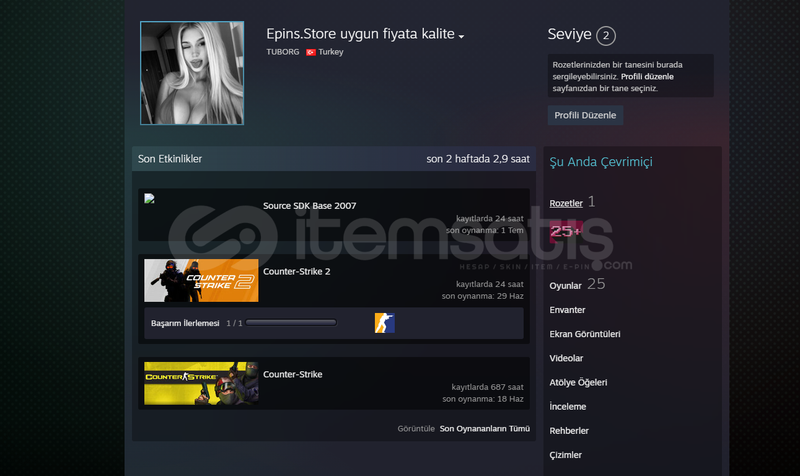Open the İnceleme section
This screenshot has height=476, width=800.
click(x=568, y=407)
